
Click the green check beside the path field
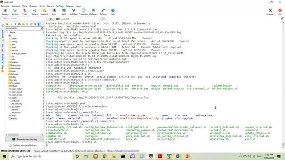(x=42, y=28)
